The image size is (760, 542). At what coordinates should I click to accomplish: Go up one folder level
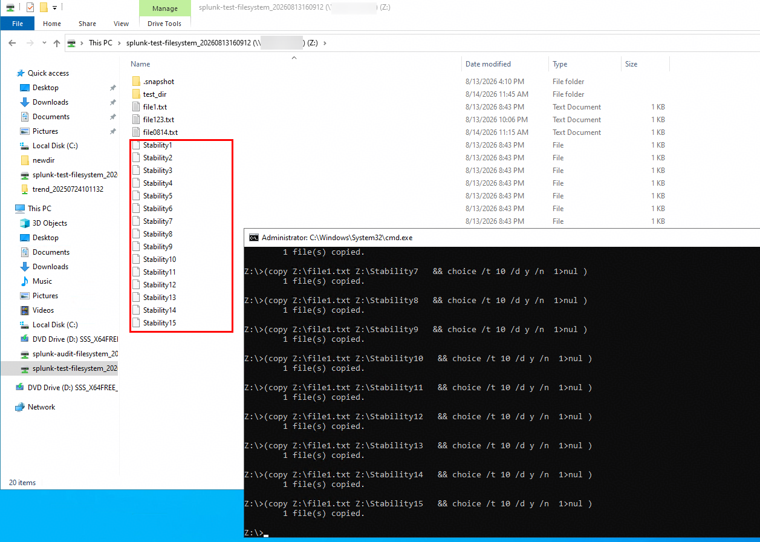[x=57, y=43]
